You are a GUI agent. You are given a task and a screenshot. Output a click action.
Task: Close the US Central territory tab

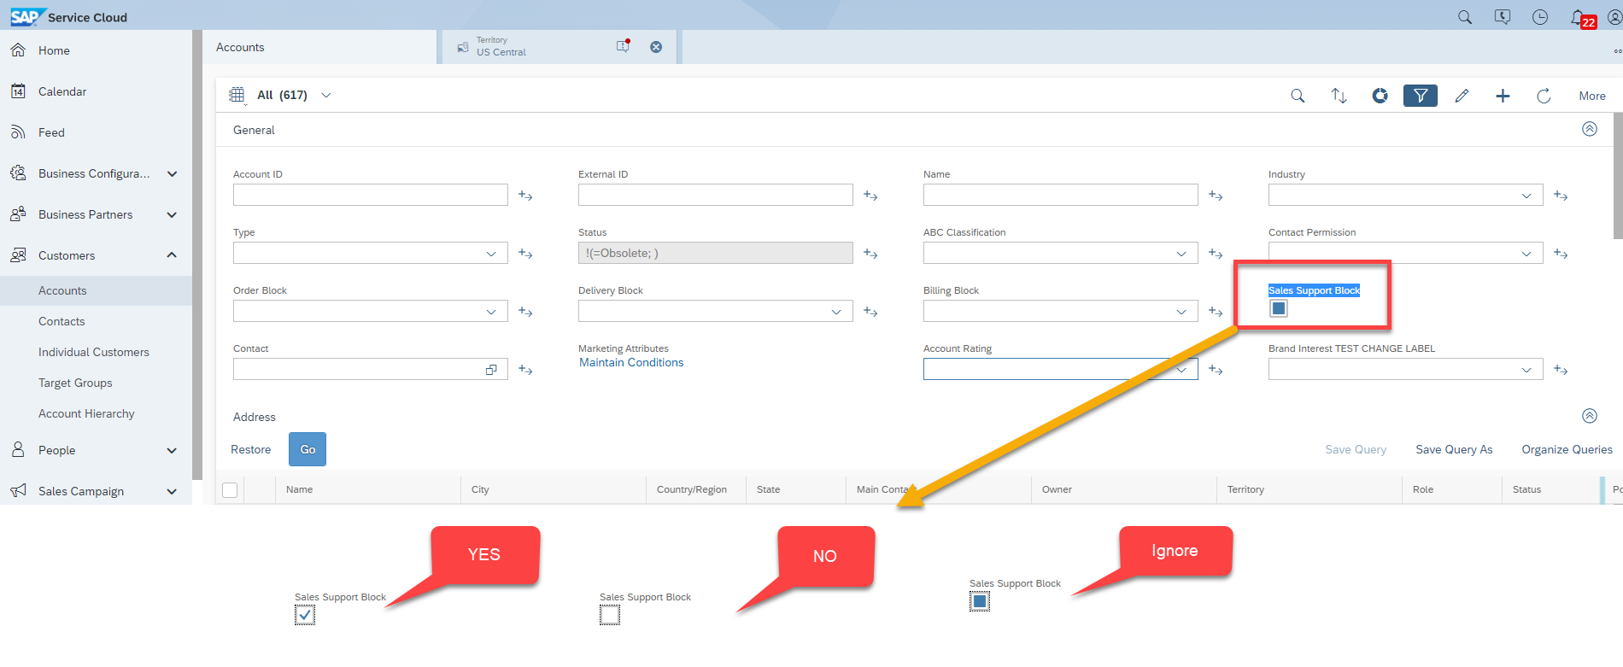click(x=656, y=47)
